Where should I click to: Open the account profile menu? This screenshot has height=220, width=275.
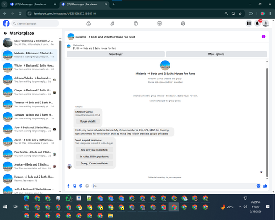pos(266,24)
